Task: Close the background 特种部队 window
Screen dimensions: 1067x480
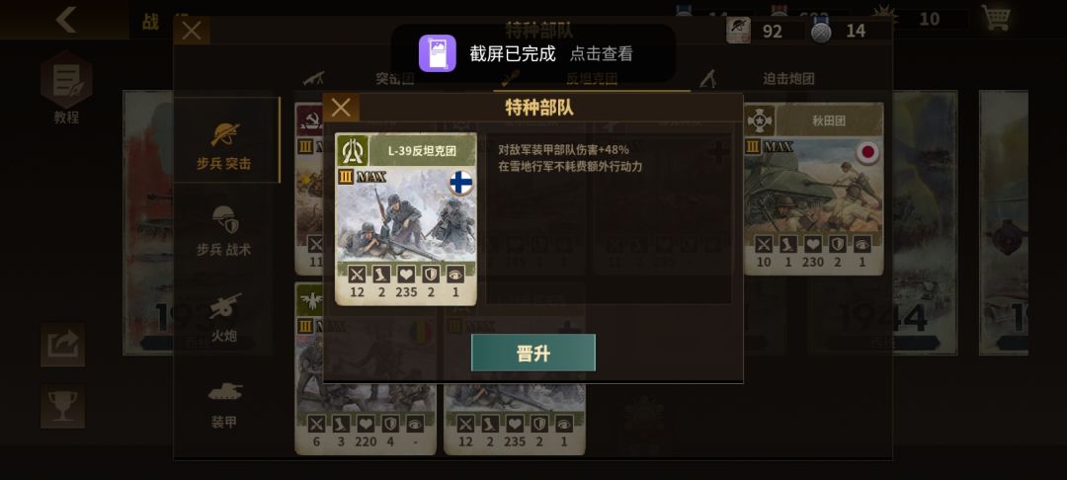Action: 192,31
